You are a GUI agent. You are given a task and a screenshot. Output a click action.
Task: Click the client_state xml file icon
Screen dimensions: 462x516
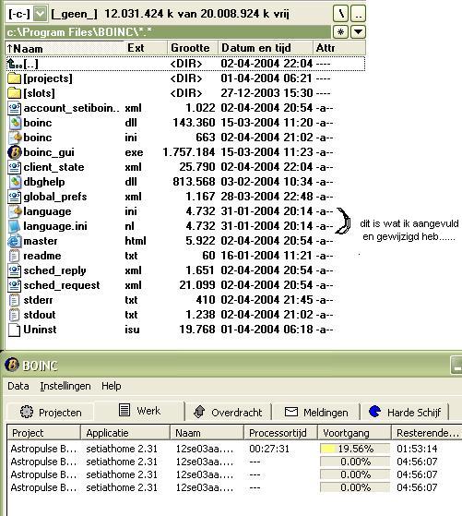pos(14,167)
